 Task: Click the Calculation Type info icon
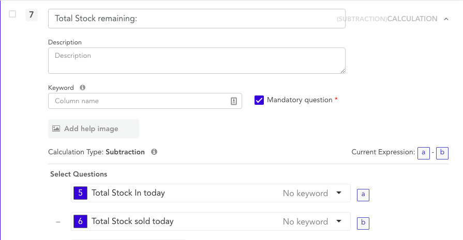(x=154, y=152)
